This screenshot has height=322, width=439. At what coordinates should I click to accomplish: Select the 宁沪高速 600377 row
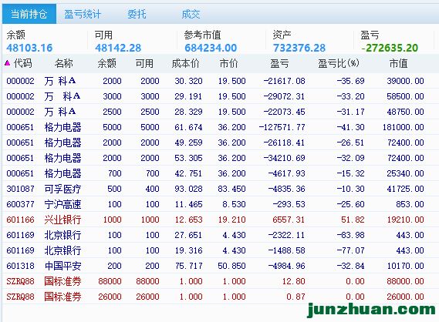tap(215, 204)
